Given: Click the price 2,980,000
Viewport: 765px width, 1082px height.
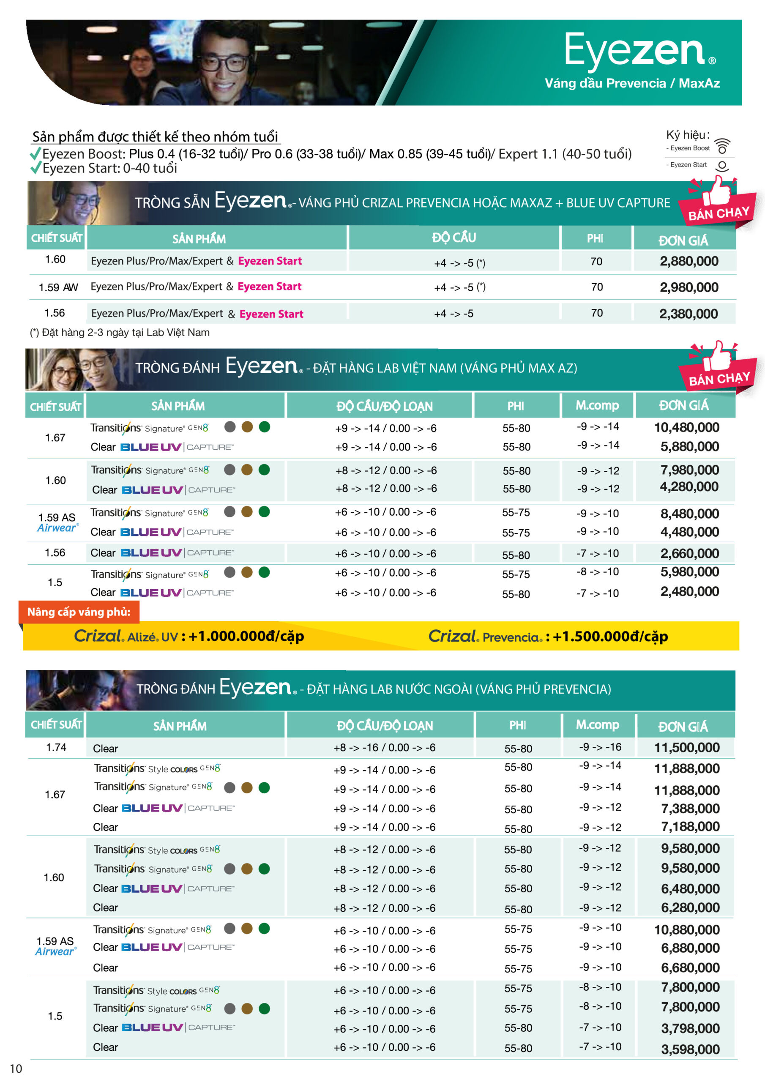Looking at the screenshot, I should 689,287.
